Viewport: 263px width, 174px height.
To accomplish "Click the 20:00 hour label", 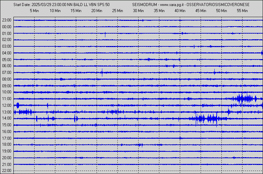I will [x=7, y=158].
